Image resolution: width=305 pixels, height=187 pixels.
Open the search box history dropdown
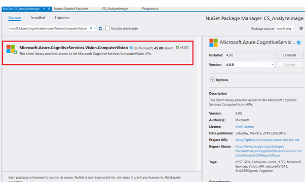[x=95, y=28]
